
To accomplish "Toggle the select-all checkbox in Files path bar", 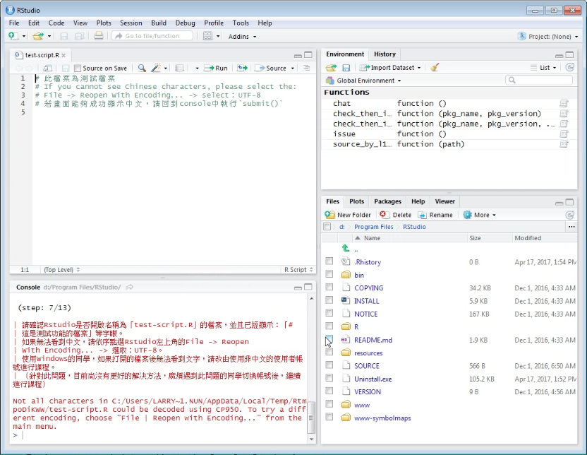I will pos(327,226).
